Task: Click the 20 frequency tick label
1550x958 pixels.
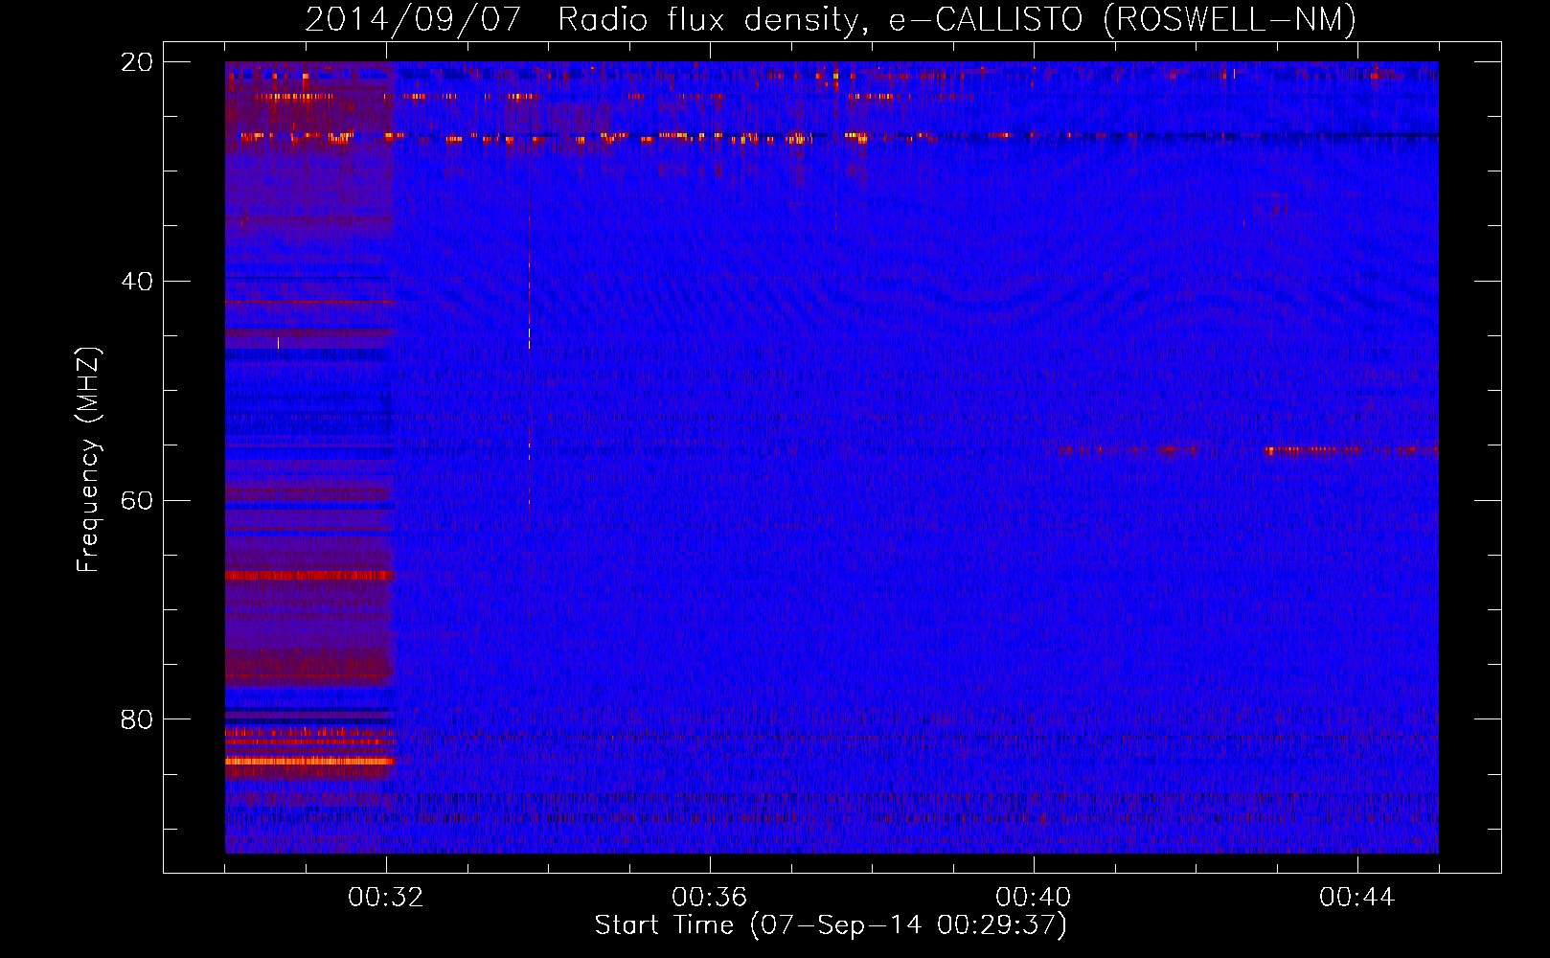Action: point(136,62)
